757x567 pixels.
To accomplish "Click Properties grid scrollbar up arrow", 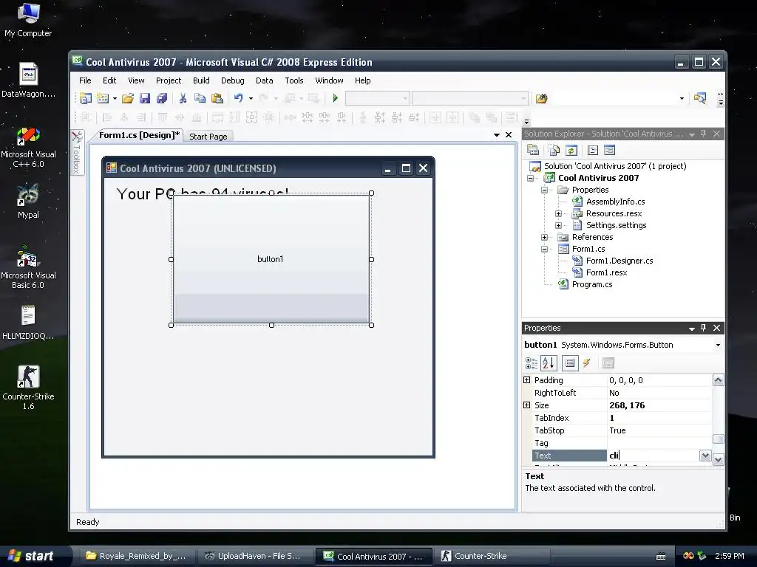I will point(718,380).
